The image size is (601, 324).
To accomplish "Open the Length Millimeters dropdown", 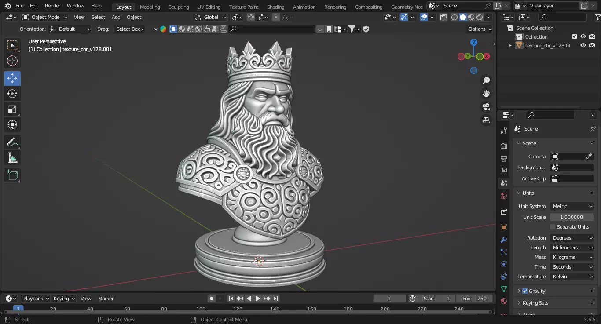I will 572,248.
